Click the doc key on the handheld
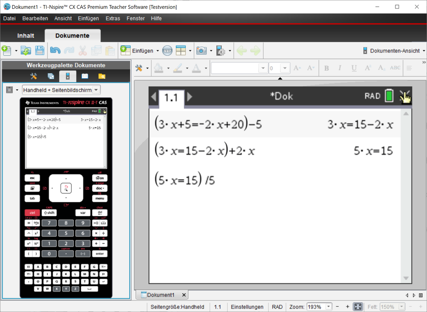 [100, 188]
